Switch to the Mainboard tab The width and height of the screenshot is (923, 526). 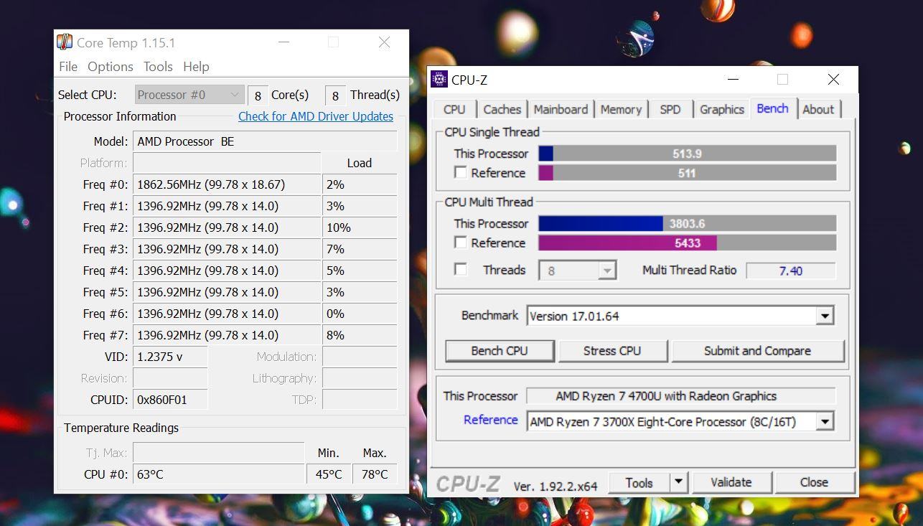click(561, 109)
